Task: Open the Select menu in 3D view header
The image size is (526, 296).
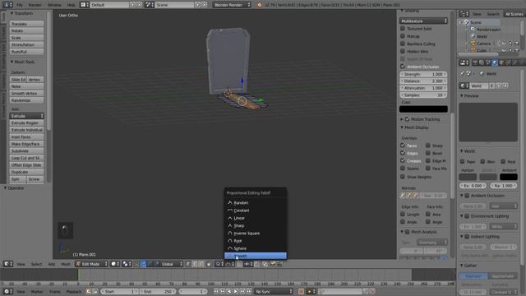Action: click(x=36, y=264)
